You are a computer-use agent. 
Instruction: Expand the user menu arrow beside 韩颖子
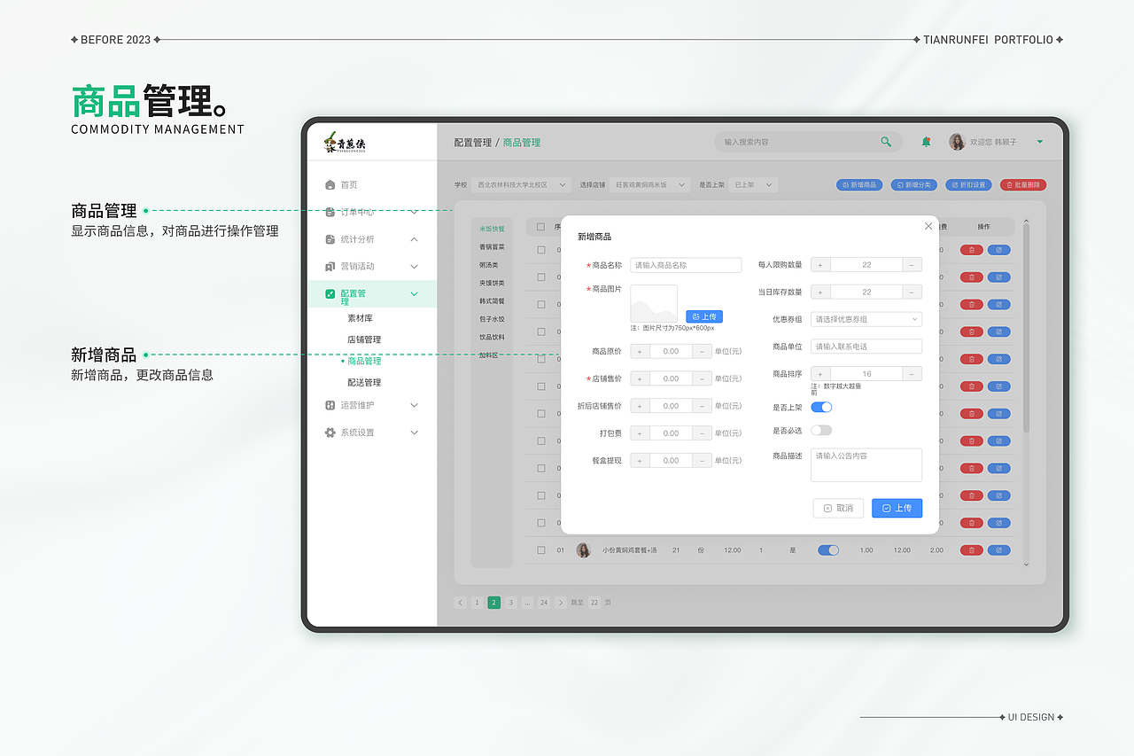[1040, 142]
